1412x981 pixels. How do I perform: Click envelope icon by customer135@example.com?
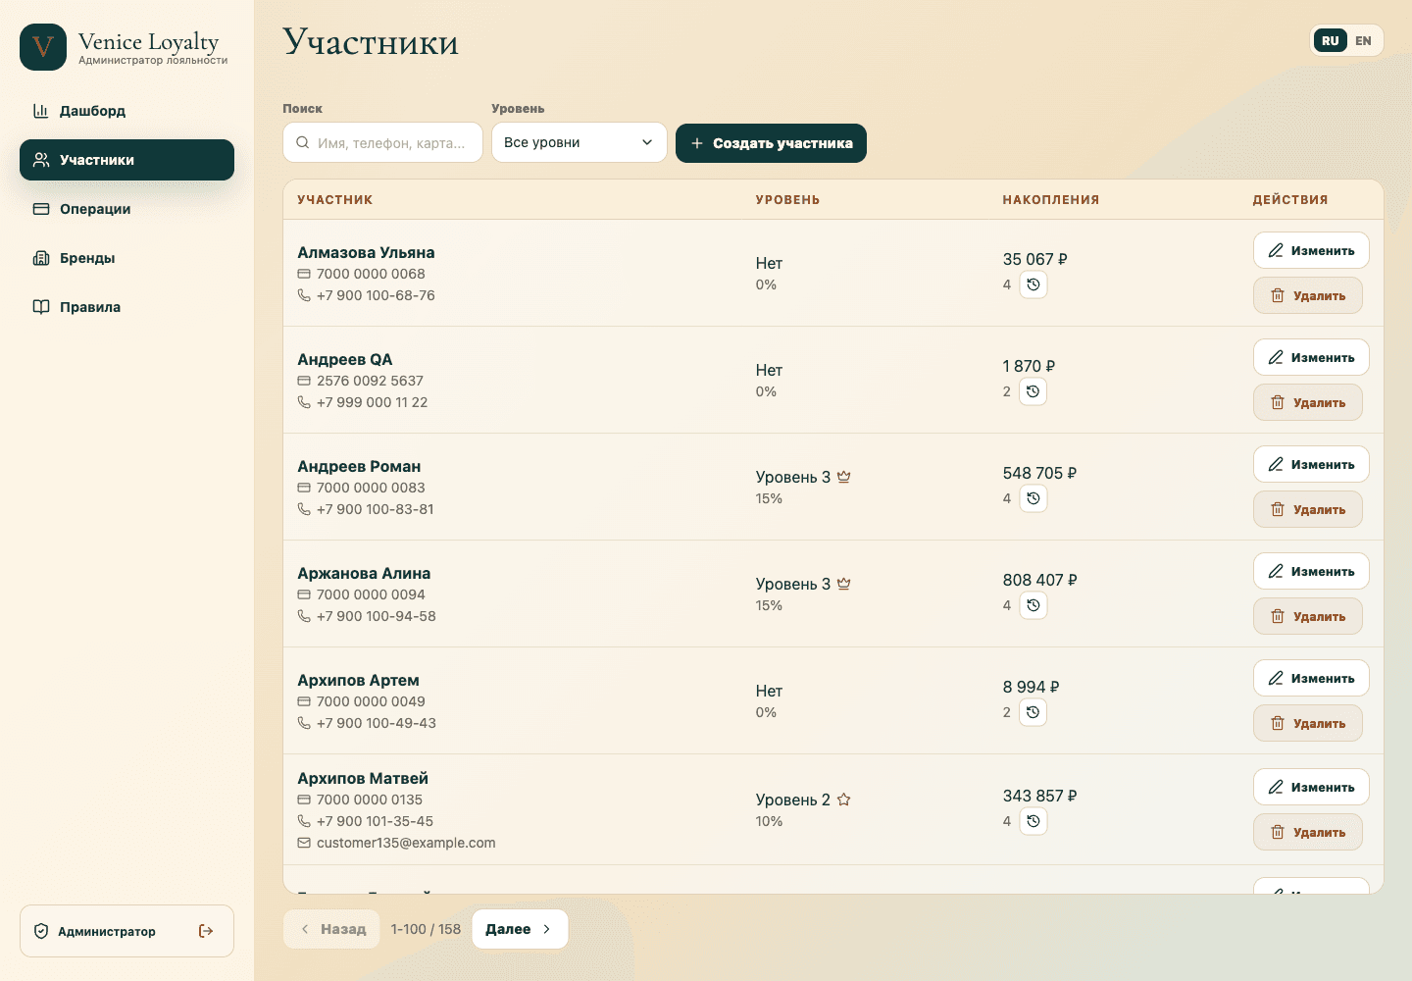click(x=304, y=843)
